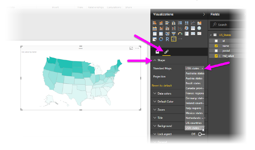The width and height of the screenshot is (255, 150).
Task: Choose Austria: states from the list
Action: tap(195, 78)
